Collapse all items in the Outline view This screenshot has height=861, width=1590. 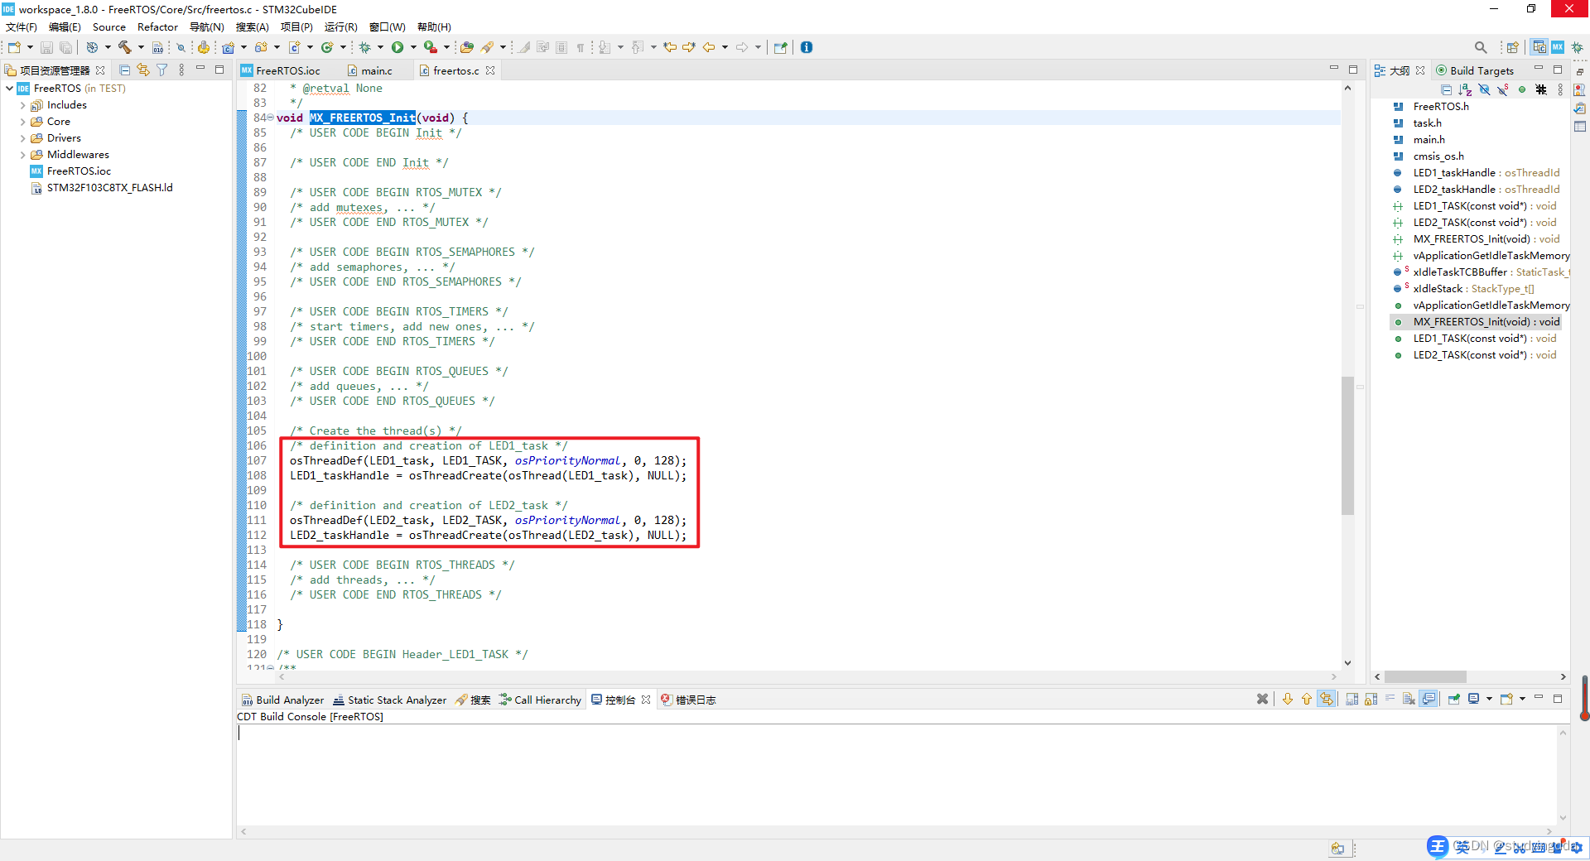1447,89
